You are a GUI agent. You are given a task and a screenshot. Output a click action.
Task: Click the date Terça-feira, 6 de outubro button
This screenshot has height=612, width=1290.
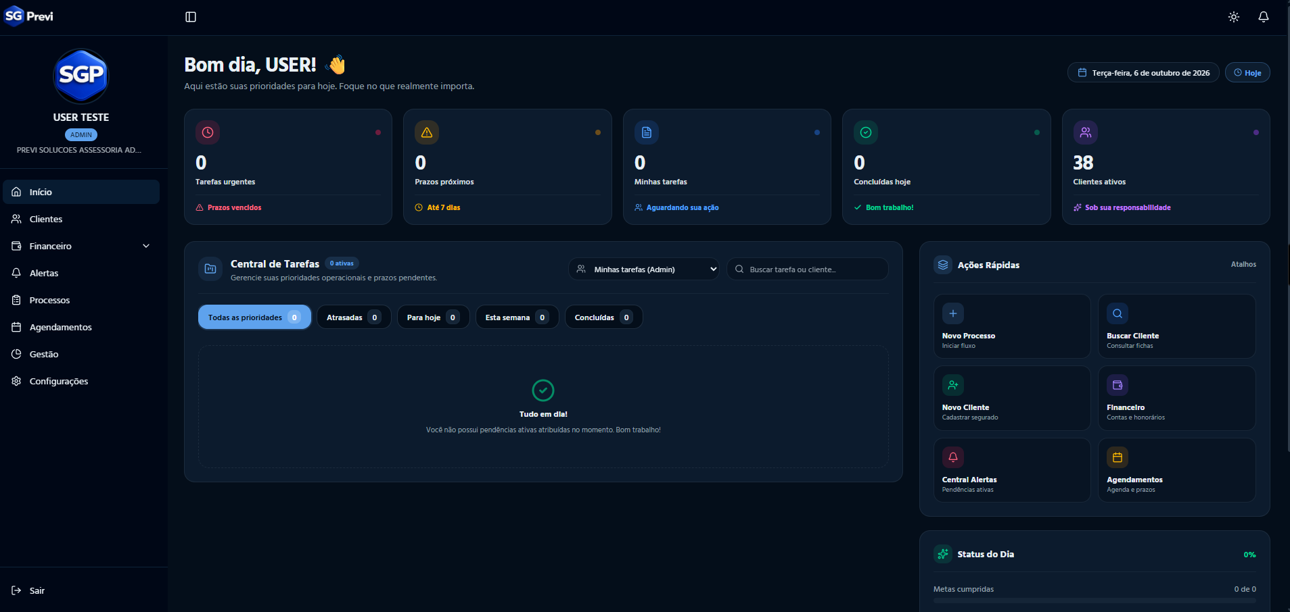[1143, 73]
